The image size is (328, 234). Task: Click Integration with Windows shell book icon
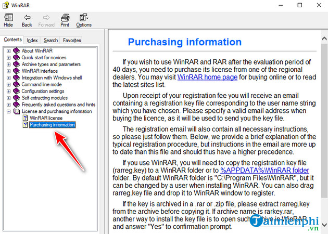(x=16, y=77)
